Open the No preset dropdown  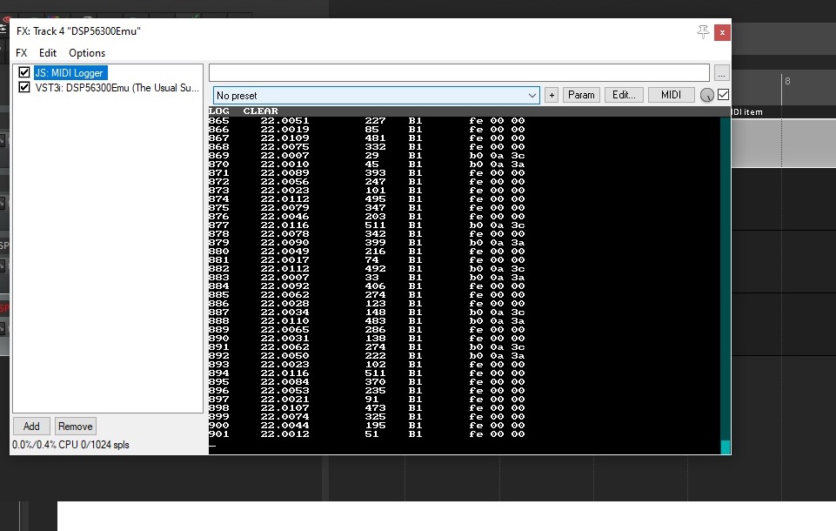[377, 95]
